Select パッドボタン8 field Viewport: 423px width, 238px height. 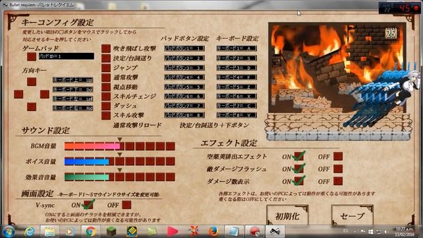tap(184, 115)
